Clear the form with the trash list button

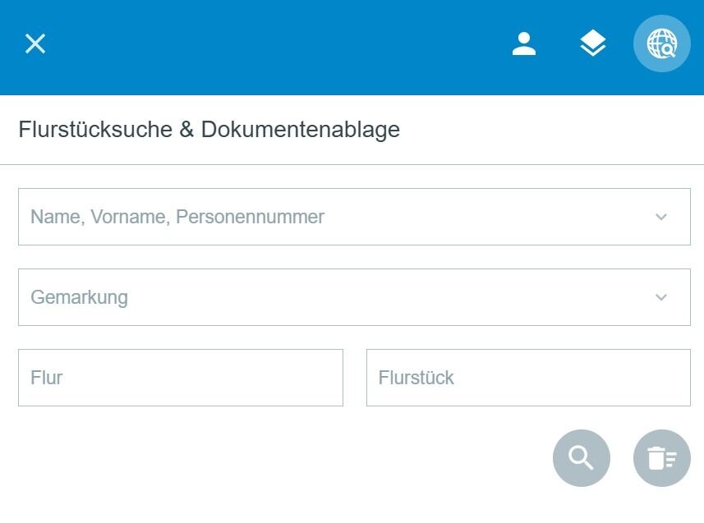(661, 458)
